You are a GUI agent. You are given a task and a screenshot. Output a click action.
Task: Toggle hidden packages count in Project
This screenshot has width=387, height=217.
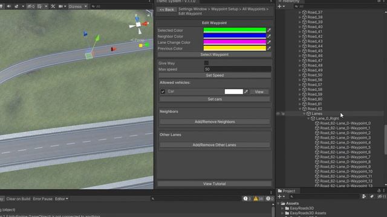[382, 197]
